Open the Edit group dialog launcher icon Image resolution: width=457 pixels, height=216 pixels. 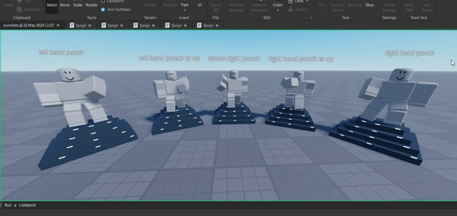pyautogui.click(x=312, y=18)
